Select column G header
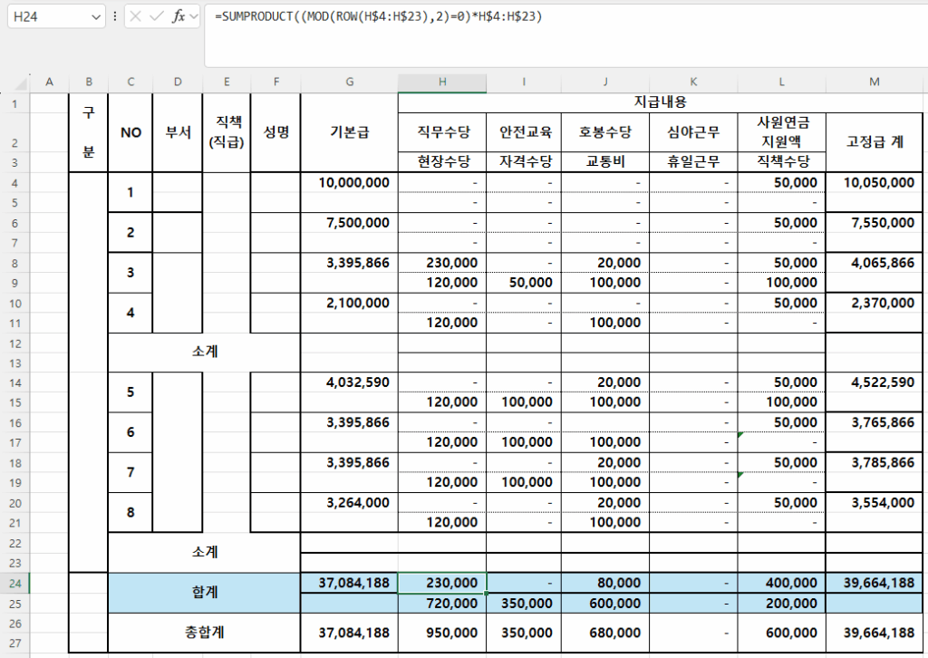Viewport: 928px width, 658px height. [x=349, y=82]
